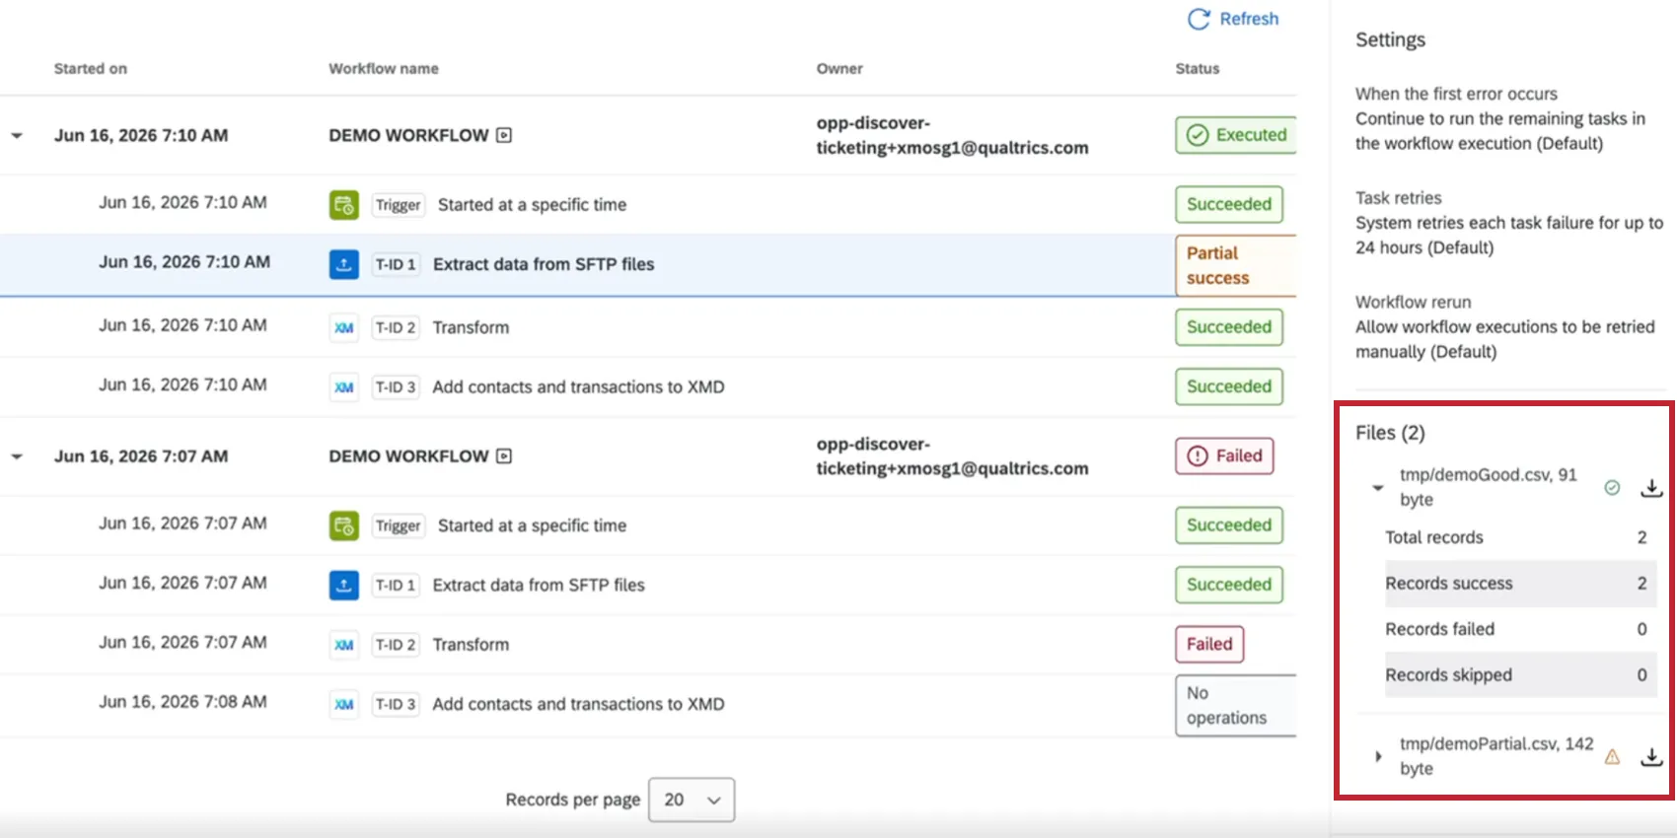Click Succeeded status of 7:07 AM trigger

pyautogui.click(x=1229, y=524)
